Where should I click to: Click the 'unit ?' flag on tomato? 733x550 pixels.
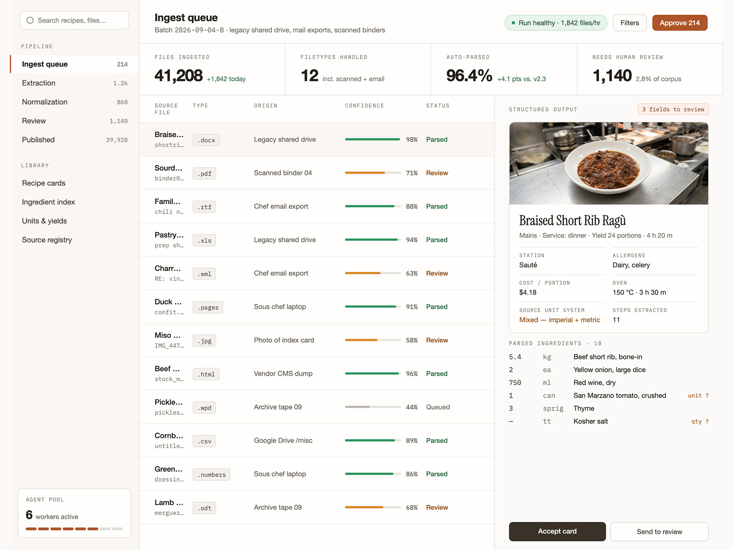coord(698,396)
